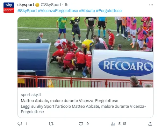Screen dimensions: 158x129
Task: Open the #SkySport hashtag
Action: pyautogui.click(x=27, y=11)
